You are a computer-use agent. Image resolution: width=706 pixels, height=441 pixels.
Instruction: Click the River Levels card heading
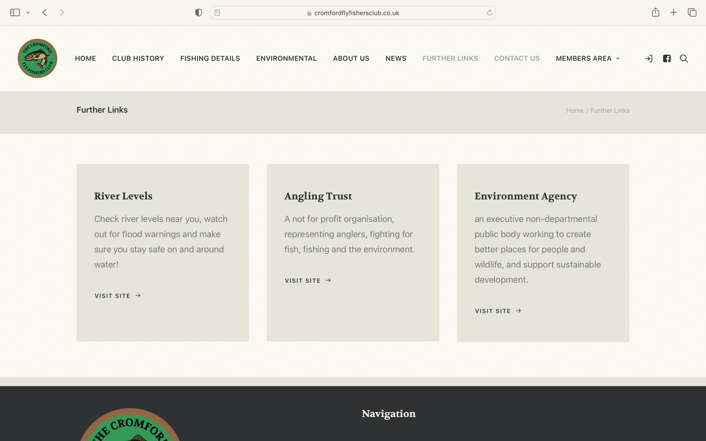[123, 196]
